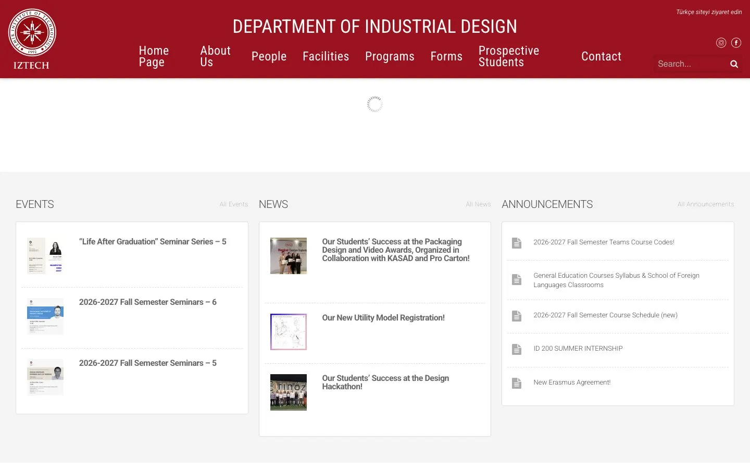Open Life After Graduation Seminar Series – 5
Screen dimensions: 750x469
[153, 242]
